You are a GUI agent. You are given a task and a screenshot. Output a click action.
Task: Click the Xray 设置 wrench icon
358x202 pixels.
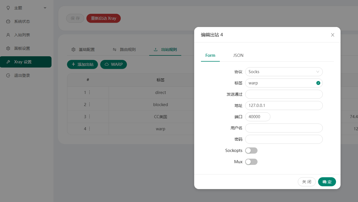coord(8,62)
